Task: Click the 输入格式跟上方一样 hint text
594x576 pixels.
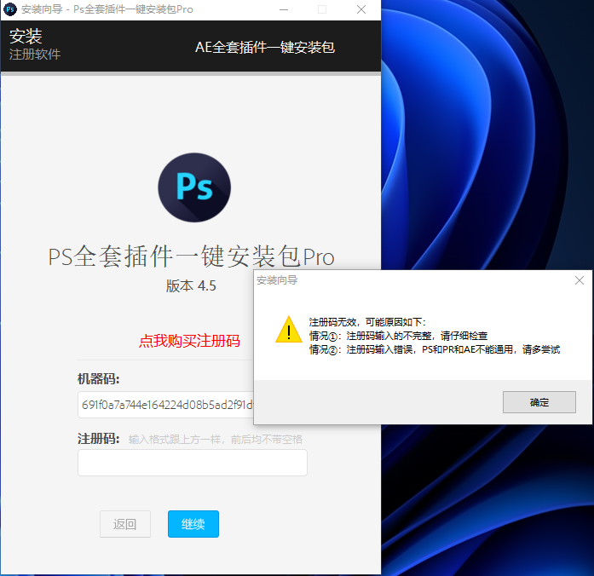Action: click(215, 440)
